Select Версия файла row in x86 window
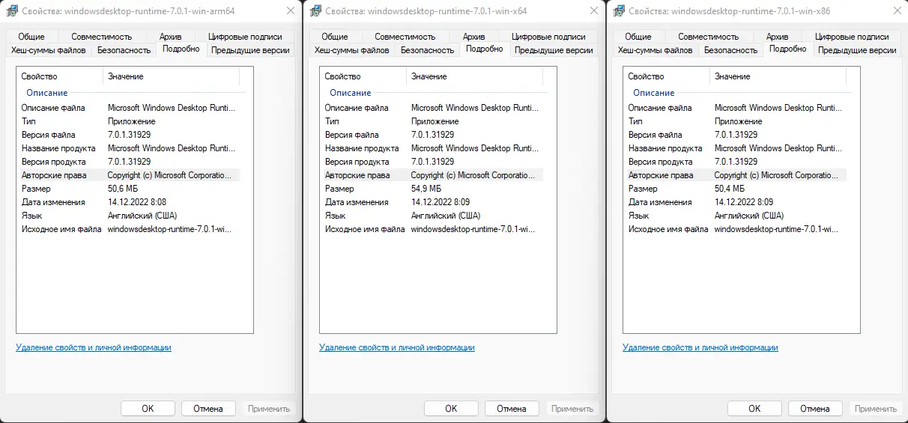908x423 pixels. coord(735,135)
